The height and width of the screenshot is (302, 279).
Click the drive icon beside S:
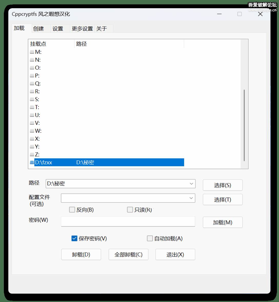coord(32,99)
